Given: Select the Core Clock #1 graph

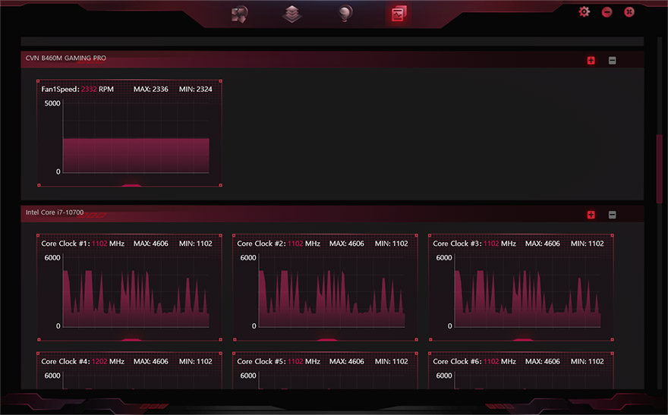Looking at the screenshot, I should coord(130,288).
